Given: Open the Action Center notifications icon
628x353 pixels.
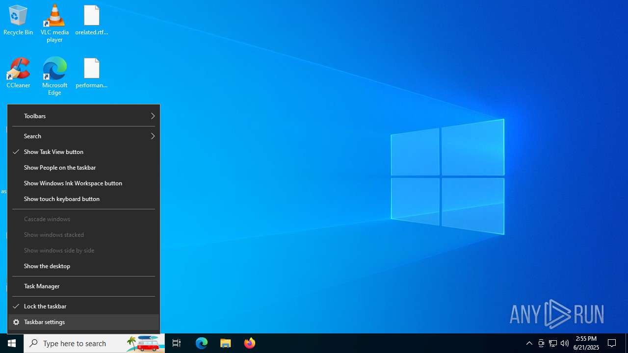Looking at the screenshot, I should coord(612,343).
